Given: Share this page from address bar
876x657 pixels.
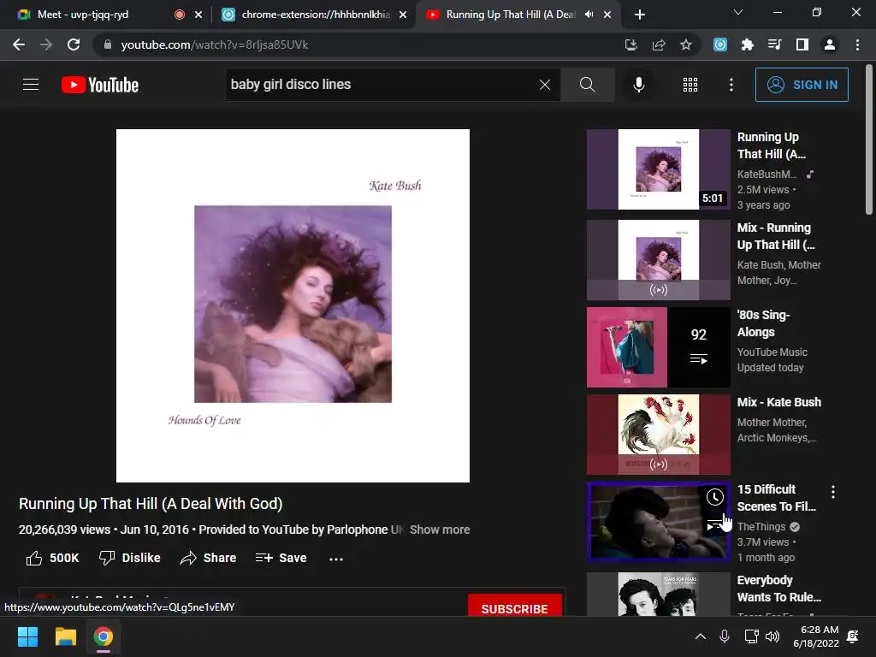Looking at the screenshot, I should click(x=659, y=44).
